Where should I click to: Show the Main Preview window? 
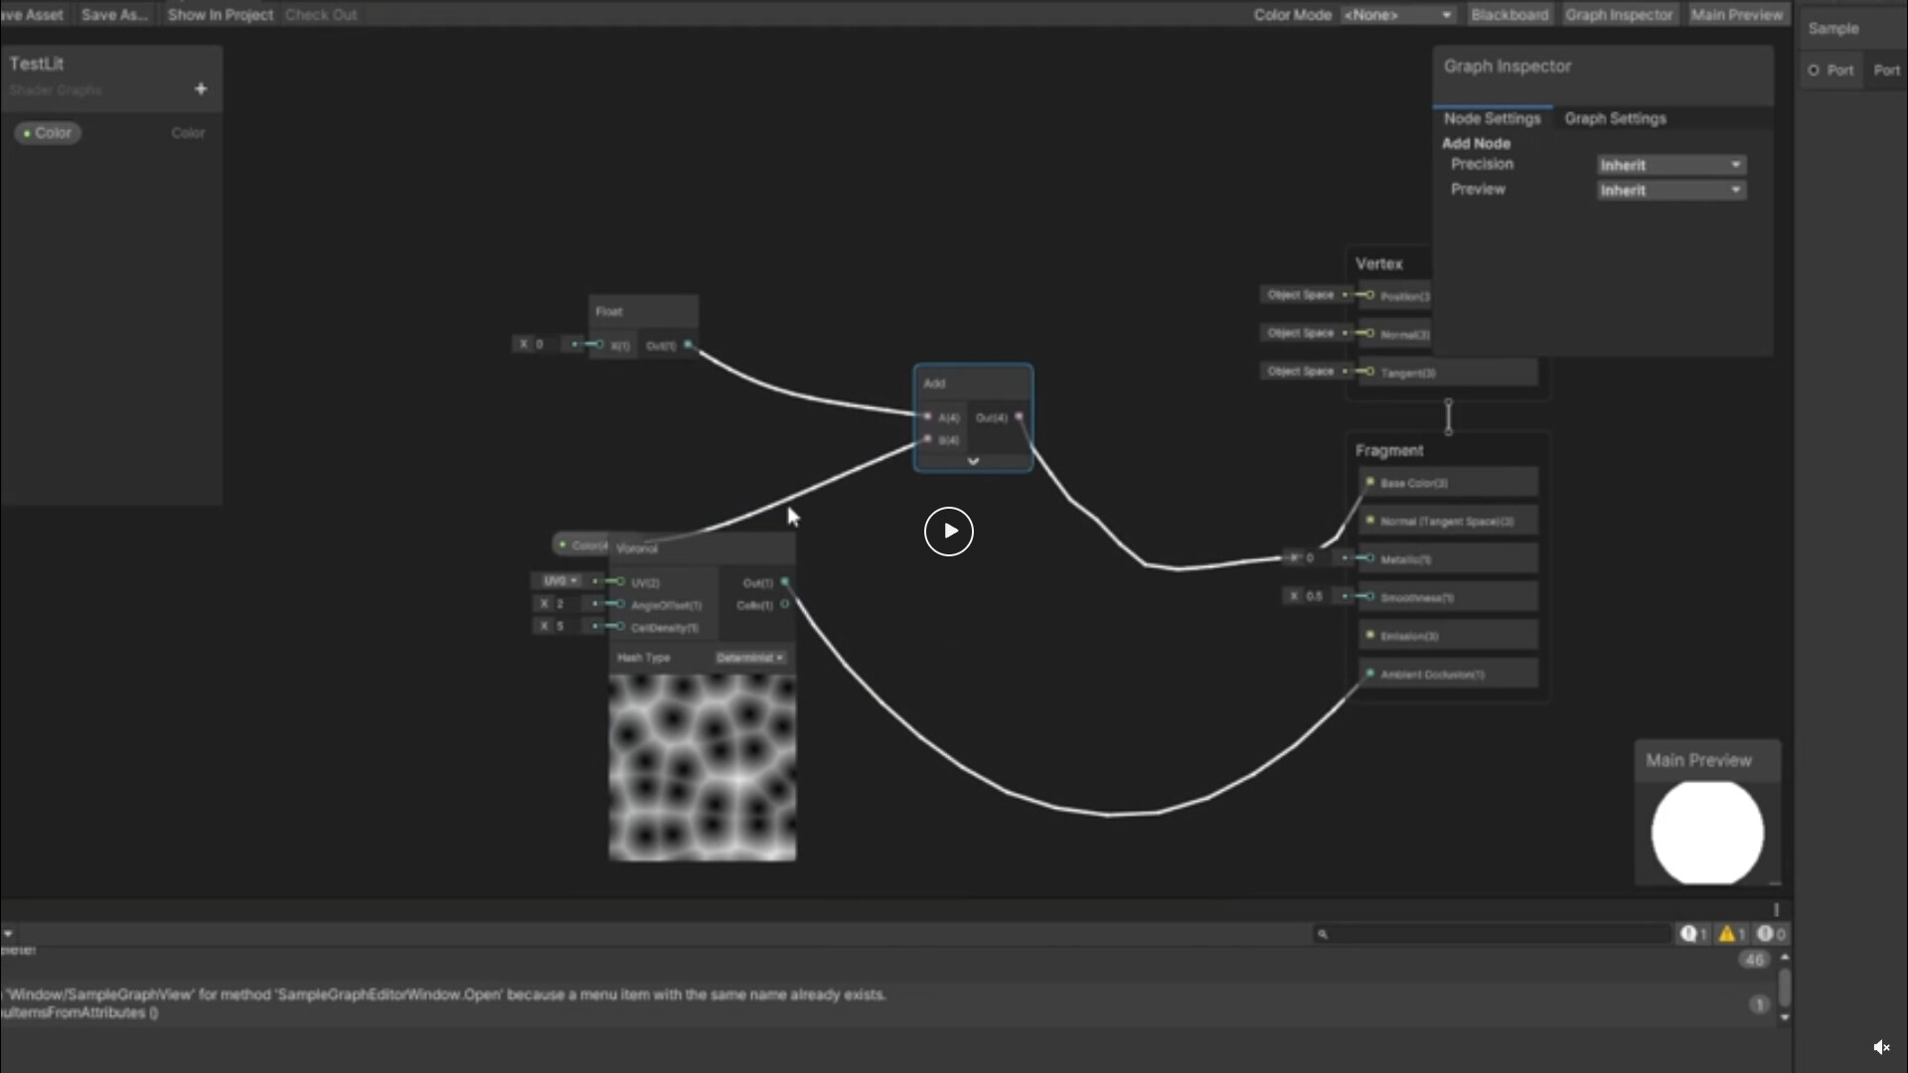(x=1738, y=14)
